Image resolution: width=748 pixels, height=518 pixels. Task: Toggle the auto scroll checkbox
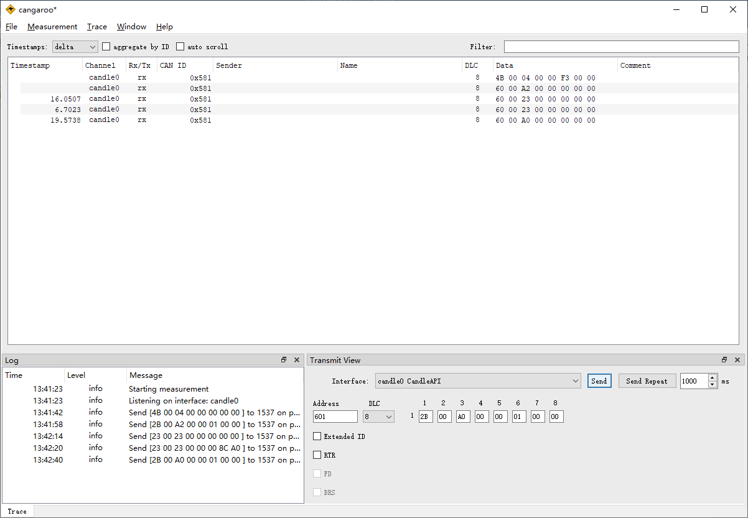coord(202,47)
